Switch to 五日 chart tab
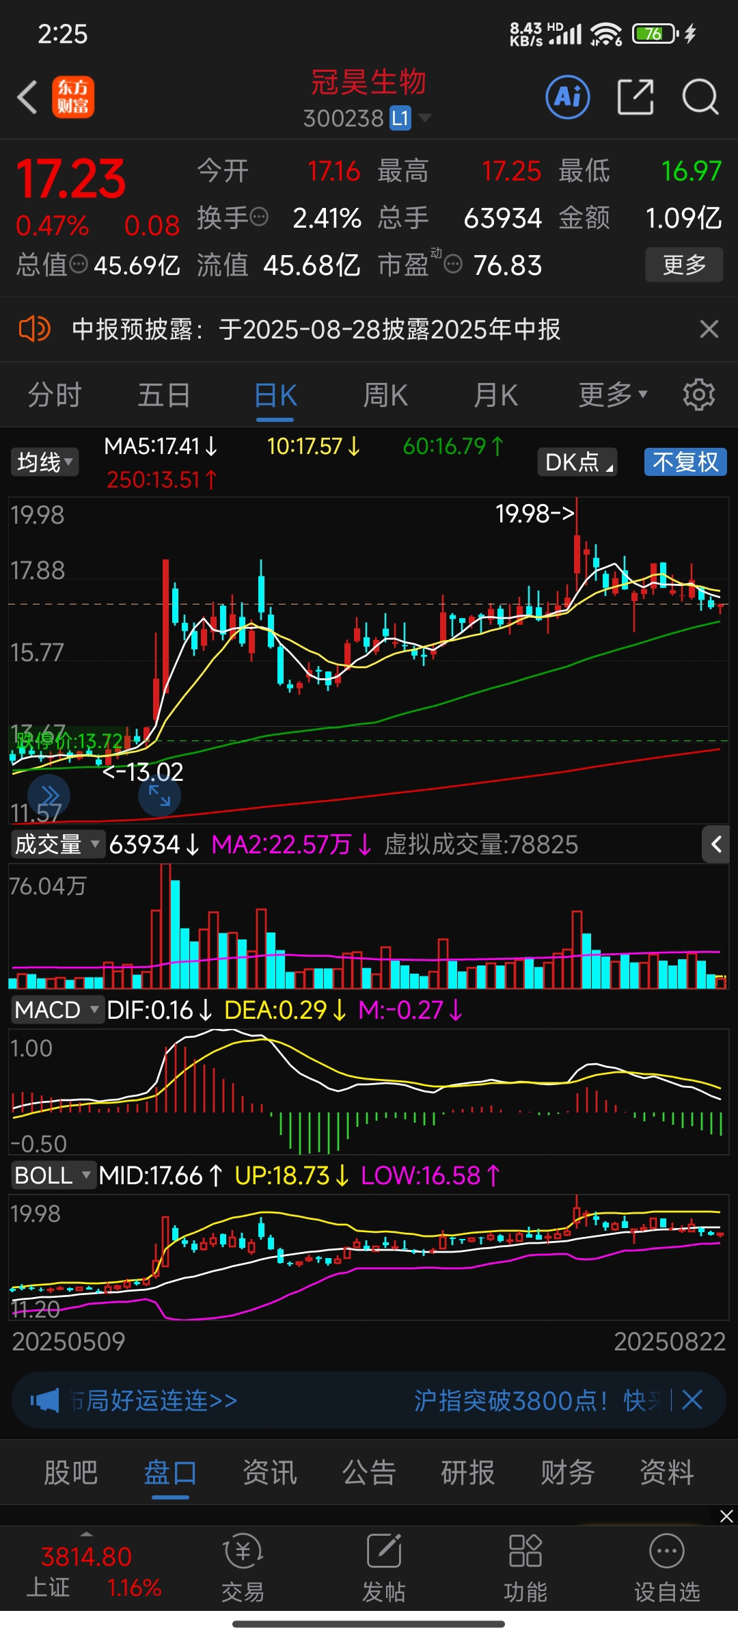The width and height of the screenshot is (738, 1641). [x=164, y=395]
